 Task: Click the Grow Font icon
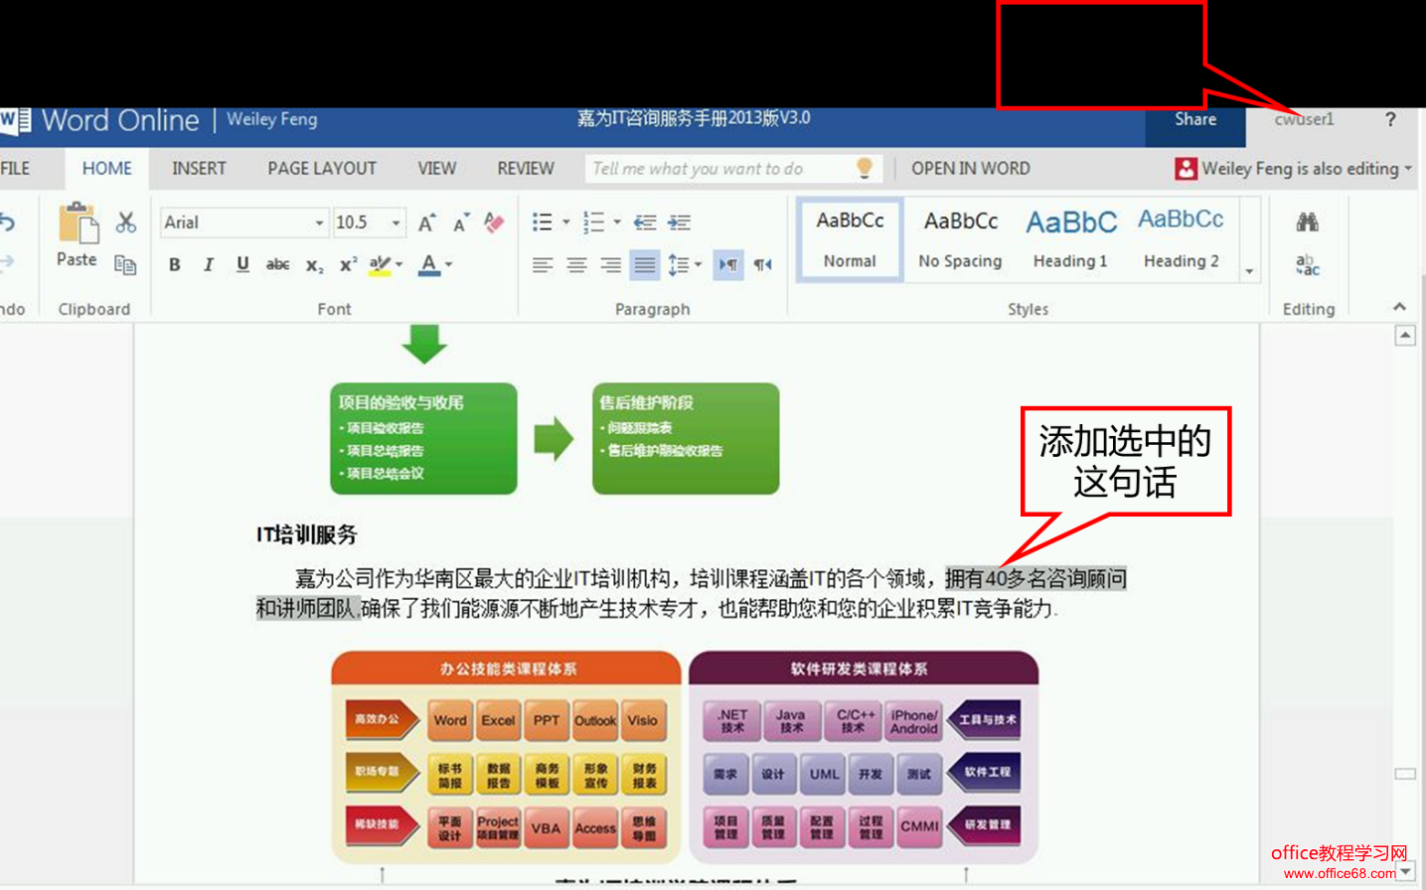(426, 223)
